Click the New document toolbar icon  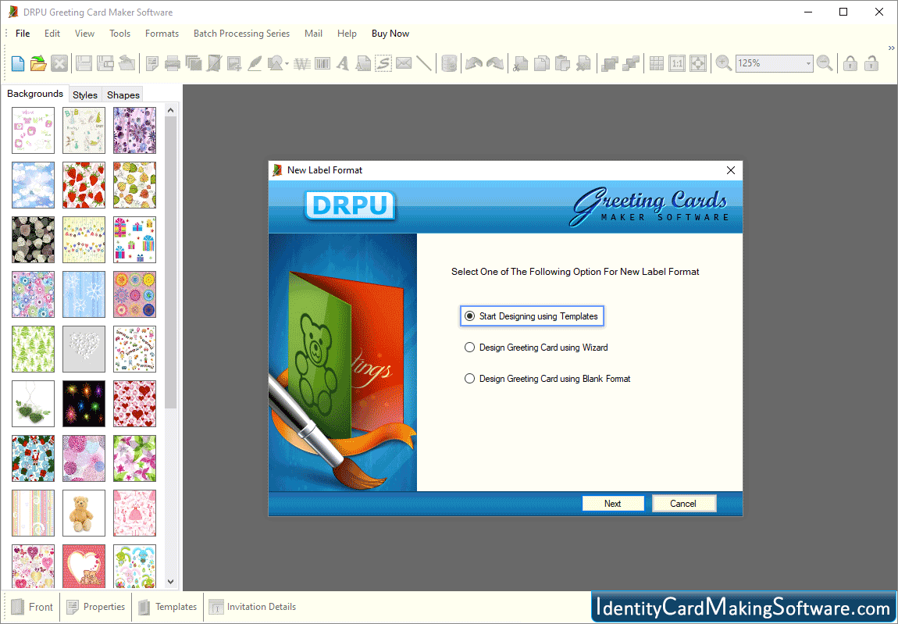point(18,63)
